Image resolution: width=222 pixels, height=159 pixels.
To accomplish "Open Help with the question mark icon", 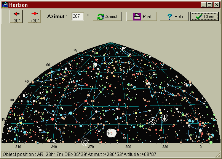I will pyautogui.click(x=174, y=16).
